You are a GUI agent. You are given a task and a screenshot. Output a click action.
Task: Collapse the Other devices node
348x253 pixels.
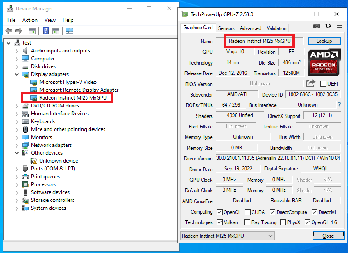[17, 153]
